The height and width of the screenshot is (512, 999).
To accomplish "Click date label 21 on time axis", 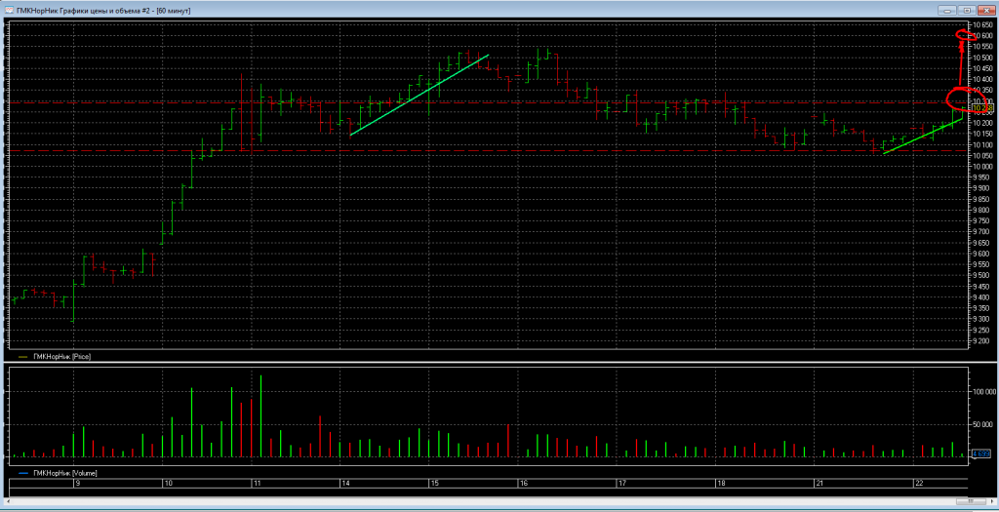I will 820,484.
